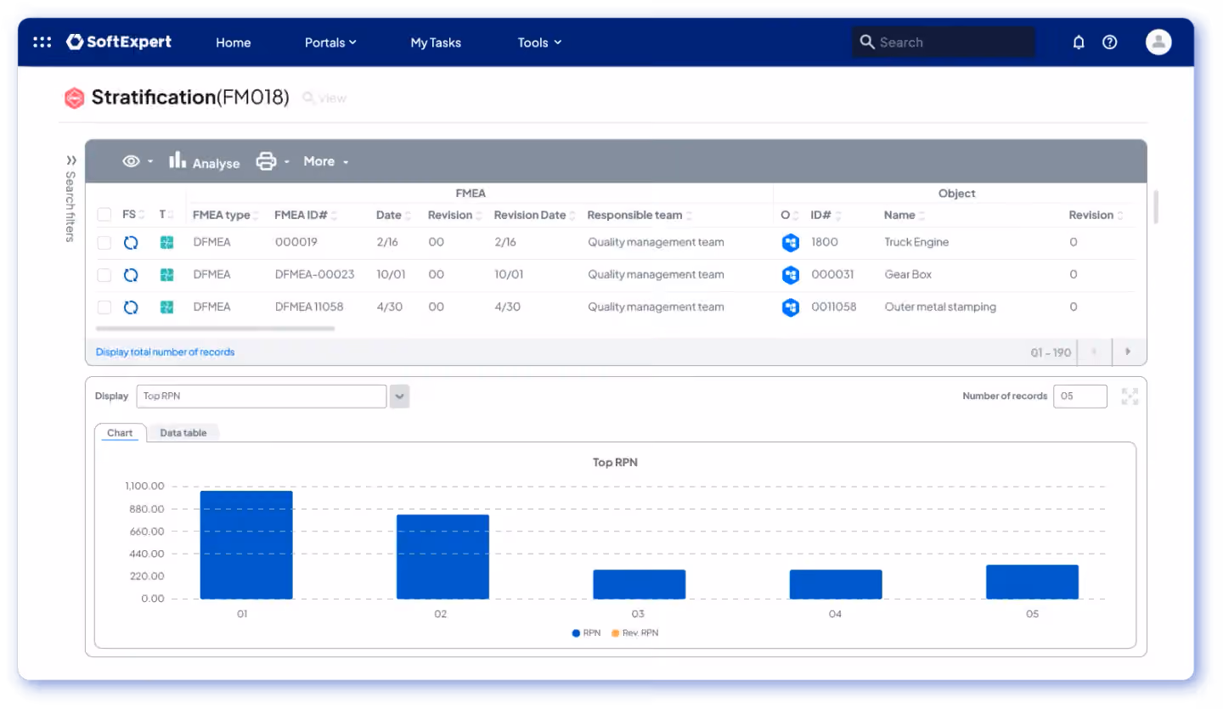Tick the select-all checkbox in table header
The width and height of the screenshot is (1223, 709).
pyautogui.click(x=104, y=215)
